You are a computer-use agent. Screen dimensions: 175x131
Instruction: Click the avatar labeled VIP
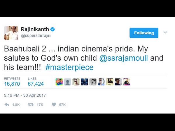coord(110,82)
